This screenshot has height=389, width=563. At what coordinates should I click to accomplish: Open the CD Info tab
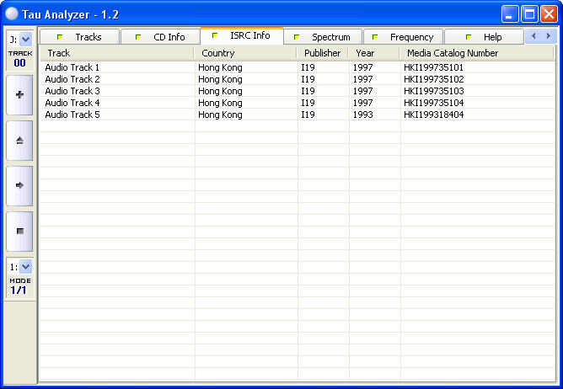(x=160, y=37)
